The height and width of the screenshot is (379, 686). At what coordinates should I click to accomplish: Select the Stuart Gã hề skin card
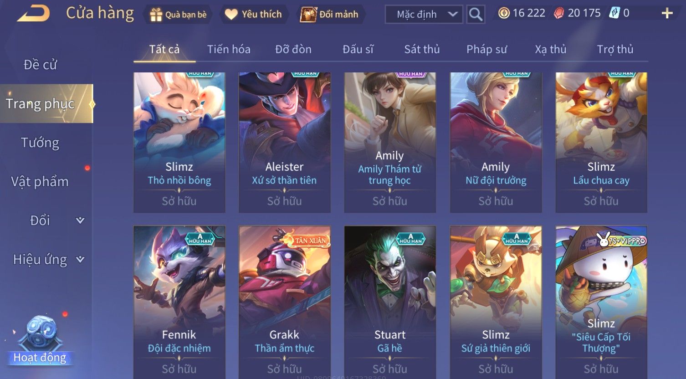pyautogui.click(x=390, y=302)
